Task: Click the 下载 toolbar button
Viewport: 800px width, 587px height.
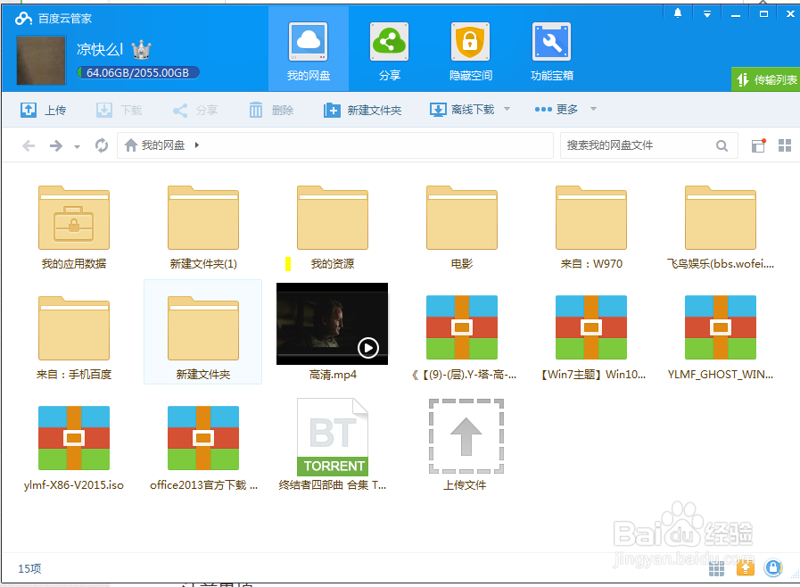Action: (x=119, y=110)
